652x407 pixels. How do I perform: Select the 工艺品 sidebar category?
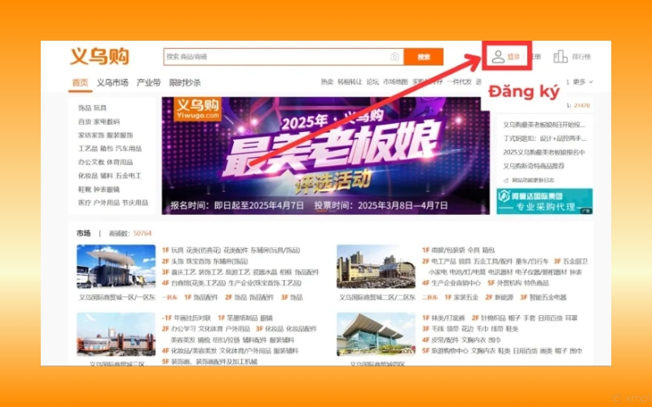click(x=88, y=149)
